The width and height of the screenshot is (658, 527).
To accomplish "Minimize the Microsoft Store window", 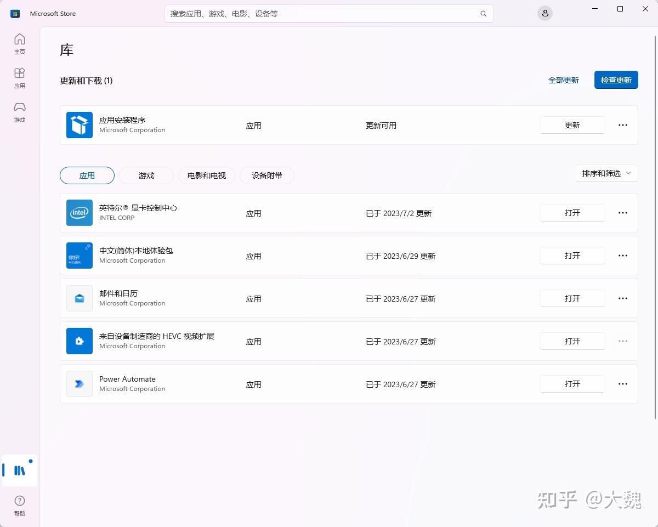I will [595, 9].
